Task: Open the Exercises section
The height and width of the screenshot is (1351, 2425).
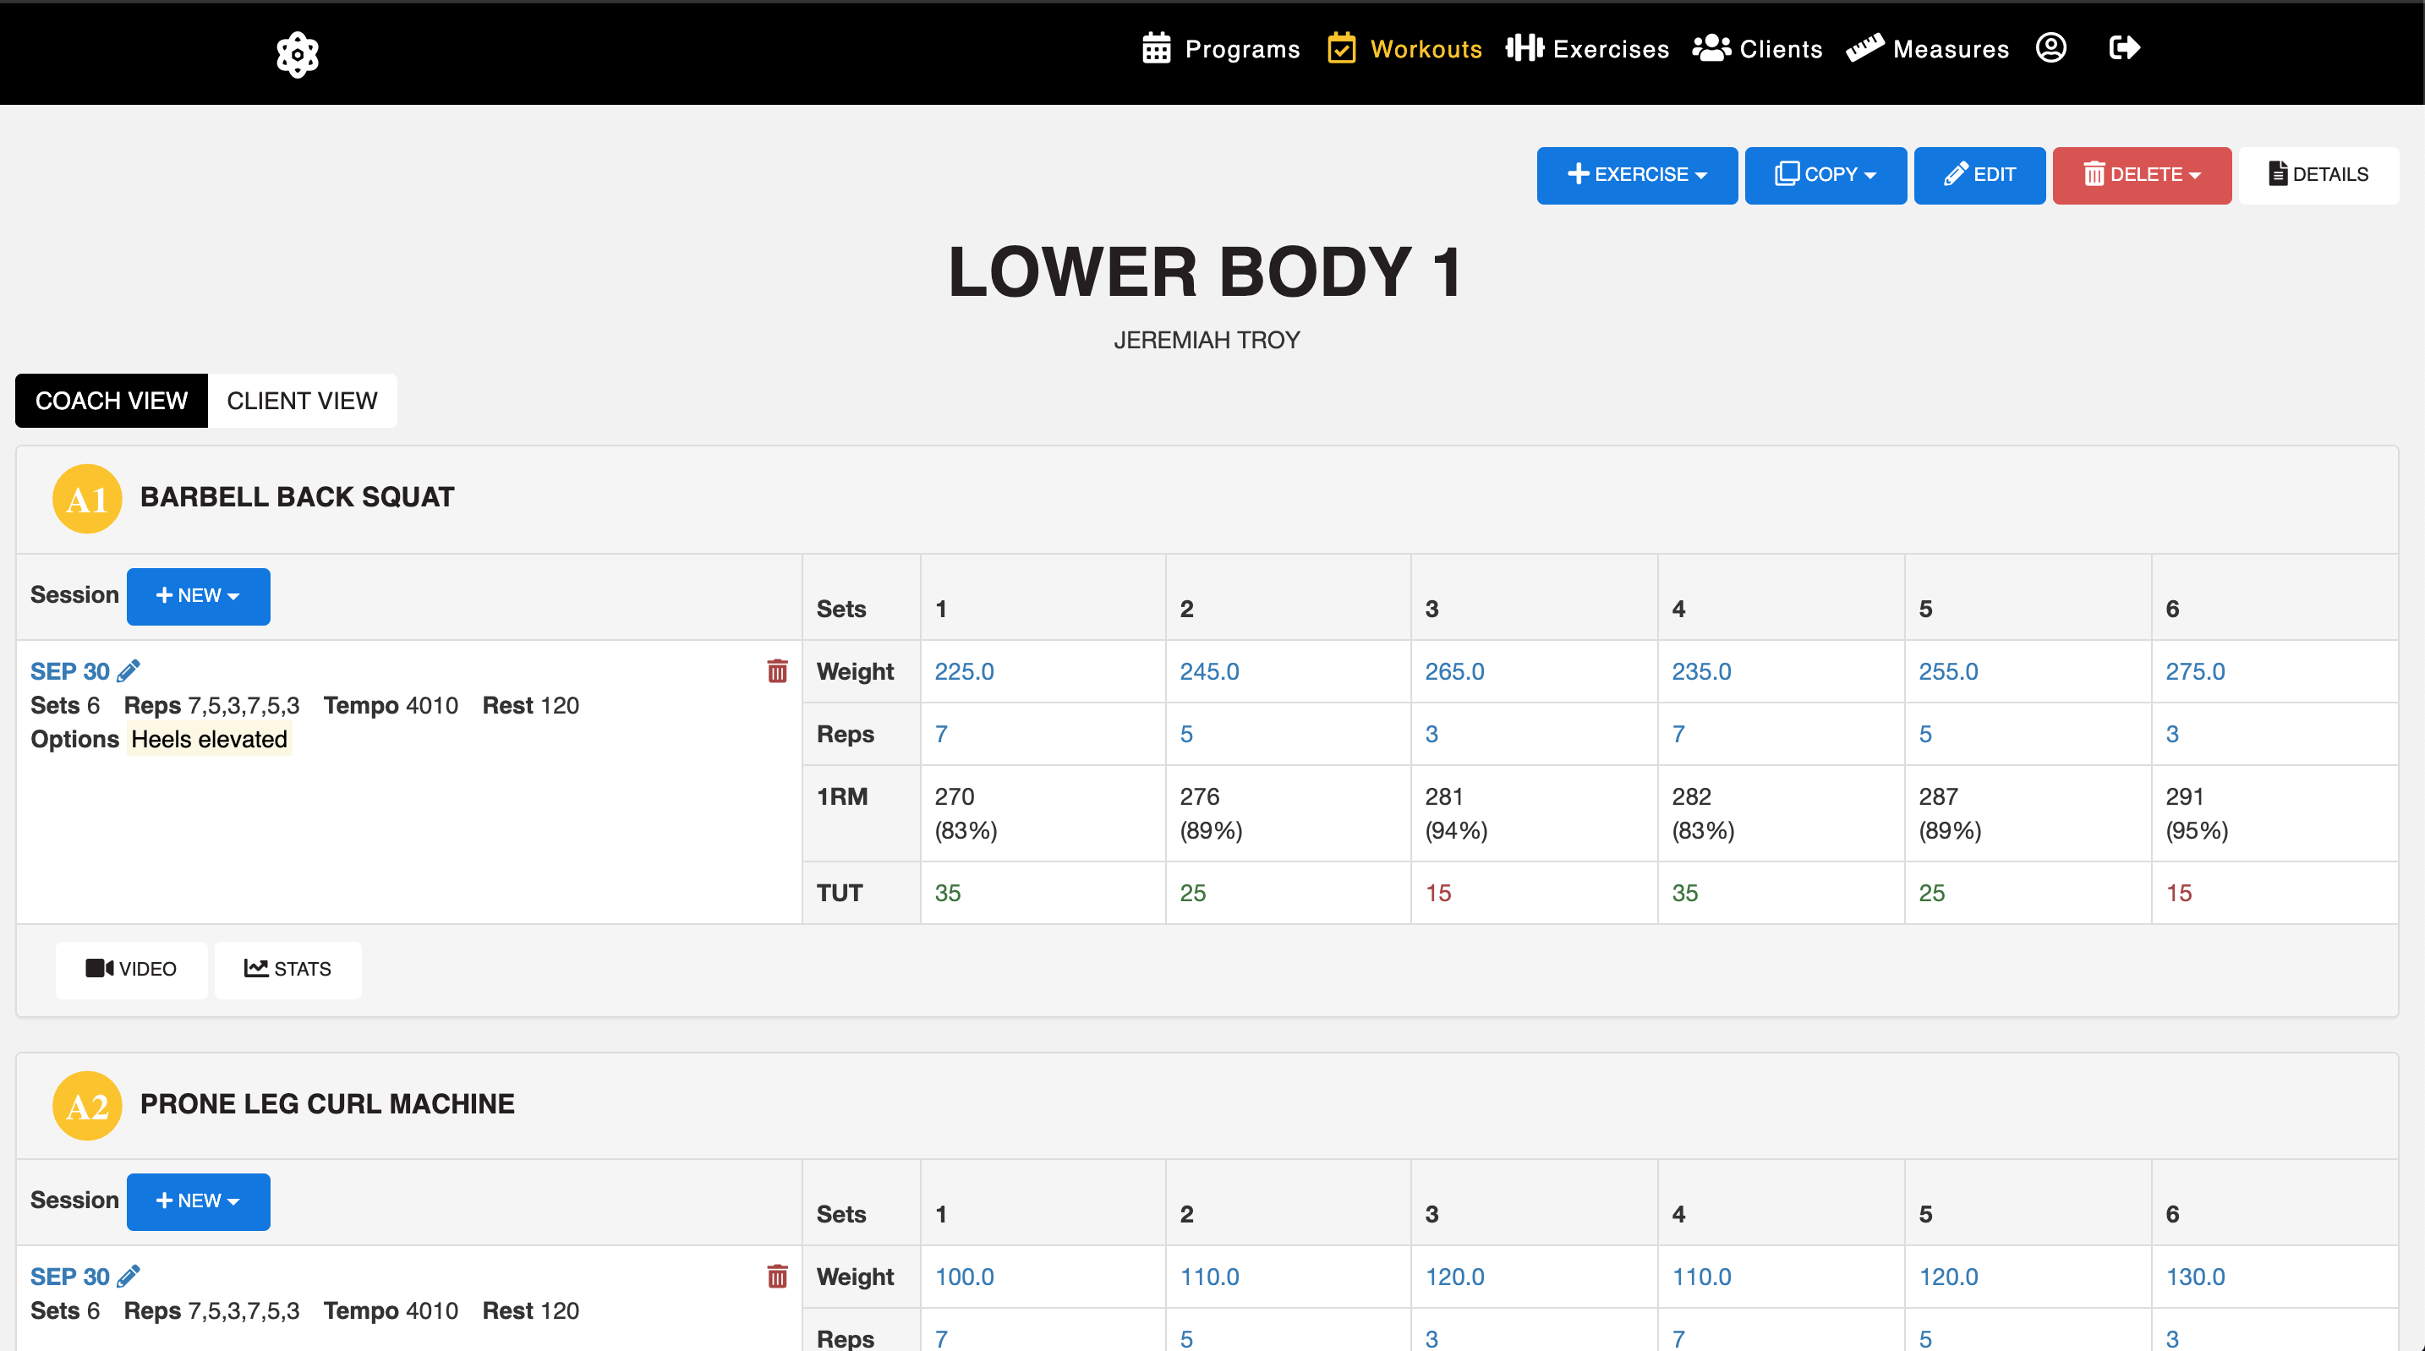Action: click(1587, 48)
